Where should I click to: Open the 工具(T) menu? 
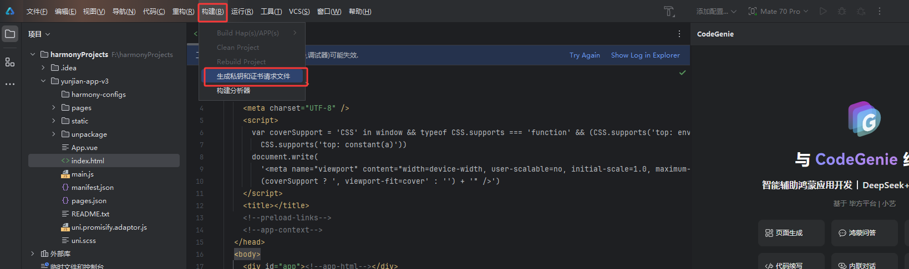271,11
